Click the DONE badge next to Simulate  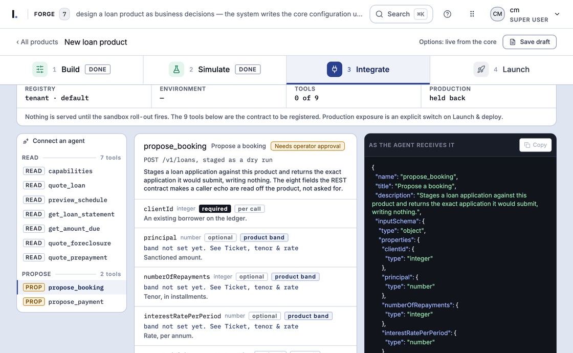248,70
